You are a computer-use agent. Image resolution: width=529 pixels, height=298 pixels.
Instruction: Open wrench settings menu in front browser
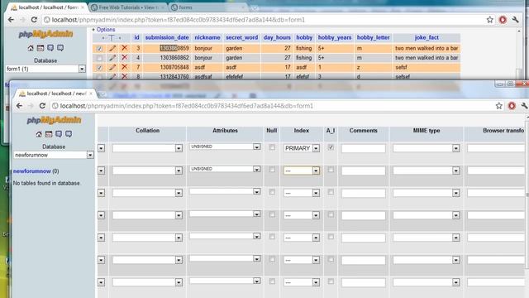click(x=524, y=106)
